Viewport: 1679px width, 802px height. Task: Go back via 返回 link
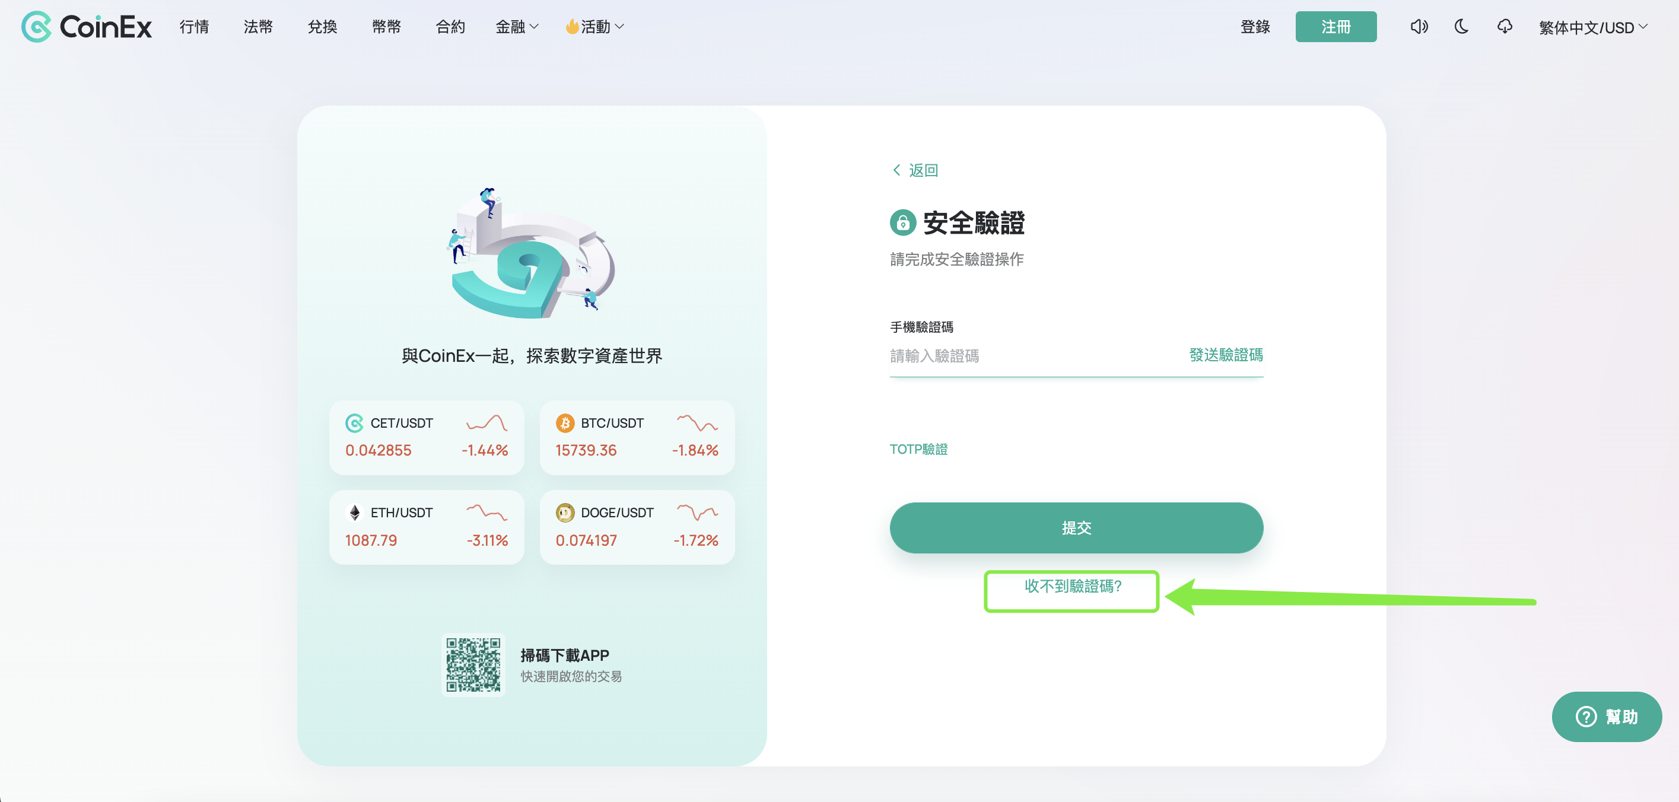click(915, 170)
